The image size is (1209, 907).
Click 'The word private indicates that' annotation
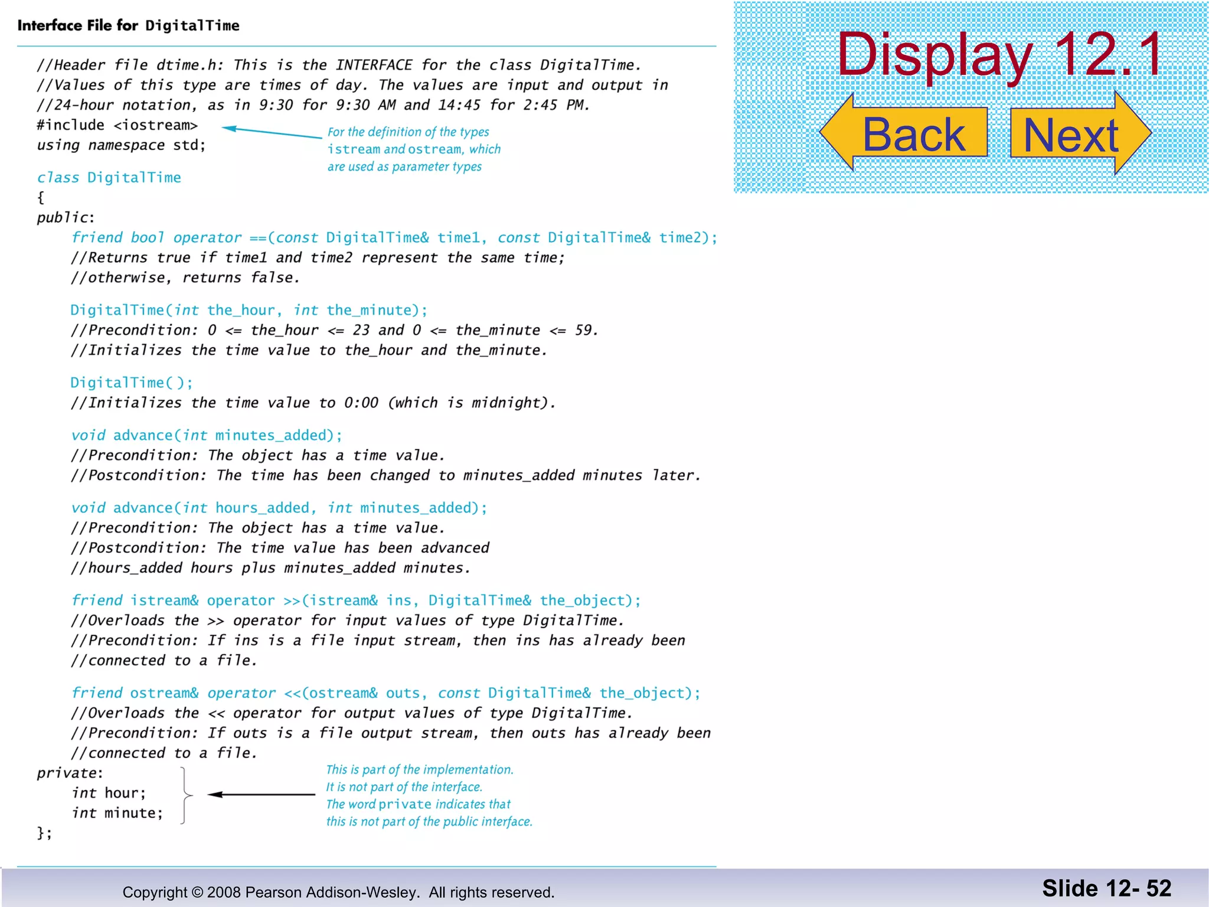pos(418,804)
